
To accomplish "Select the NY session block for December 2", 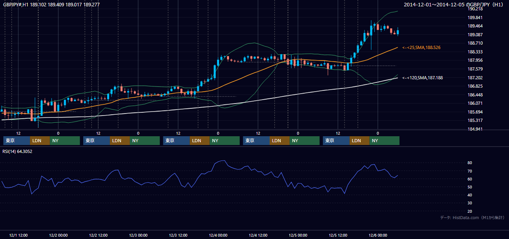I will 145,141.
